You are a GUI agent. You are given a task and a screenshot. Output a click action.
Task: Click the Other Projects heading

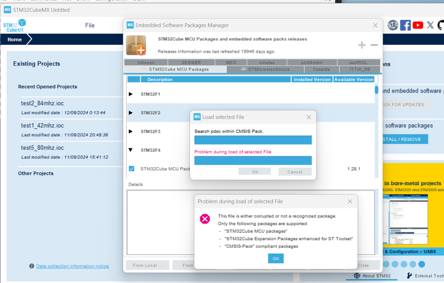point(36,174)
